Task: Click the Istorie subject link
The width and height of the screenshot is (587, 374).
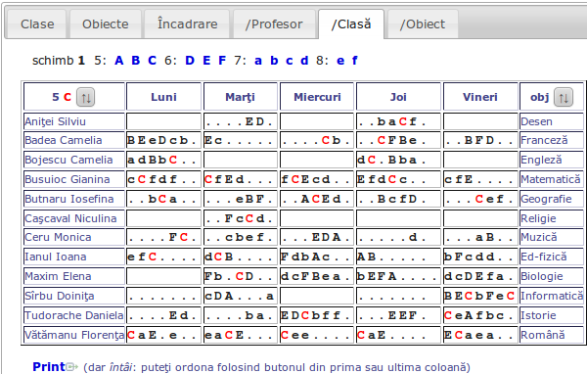Action: (x=538, y=315)
